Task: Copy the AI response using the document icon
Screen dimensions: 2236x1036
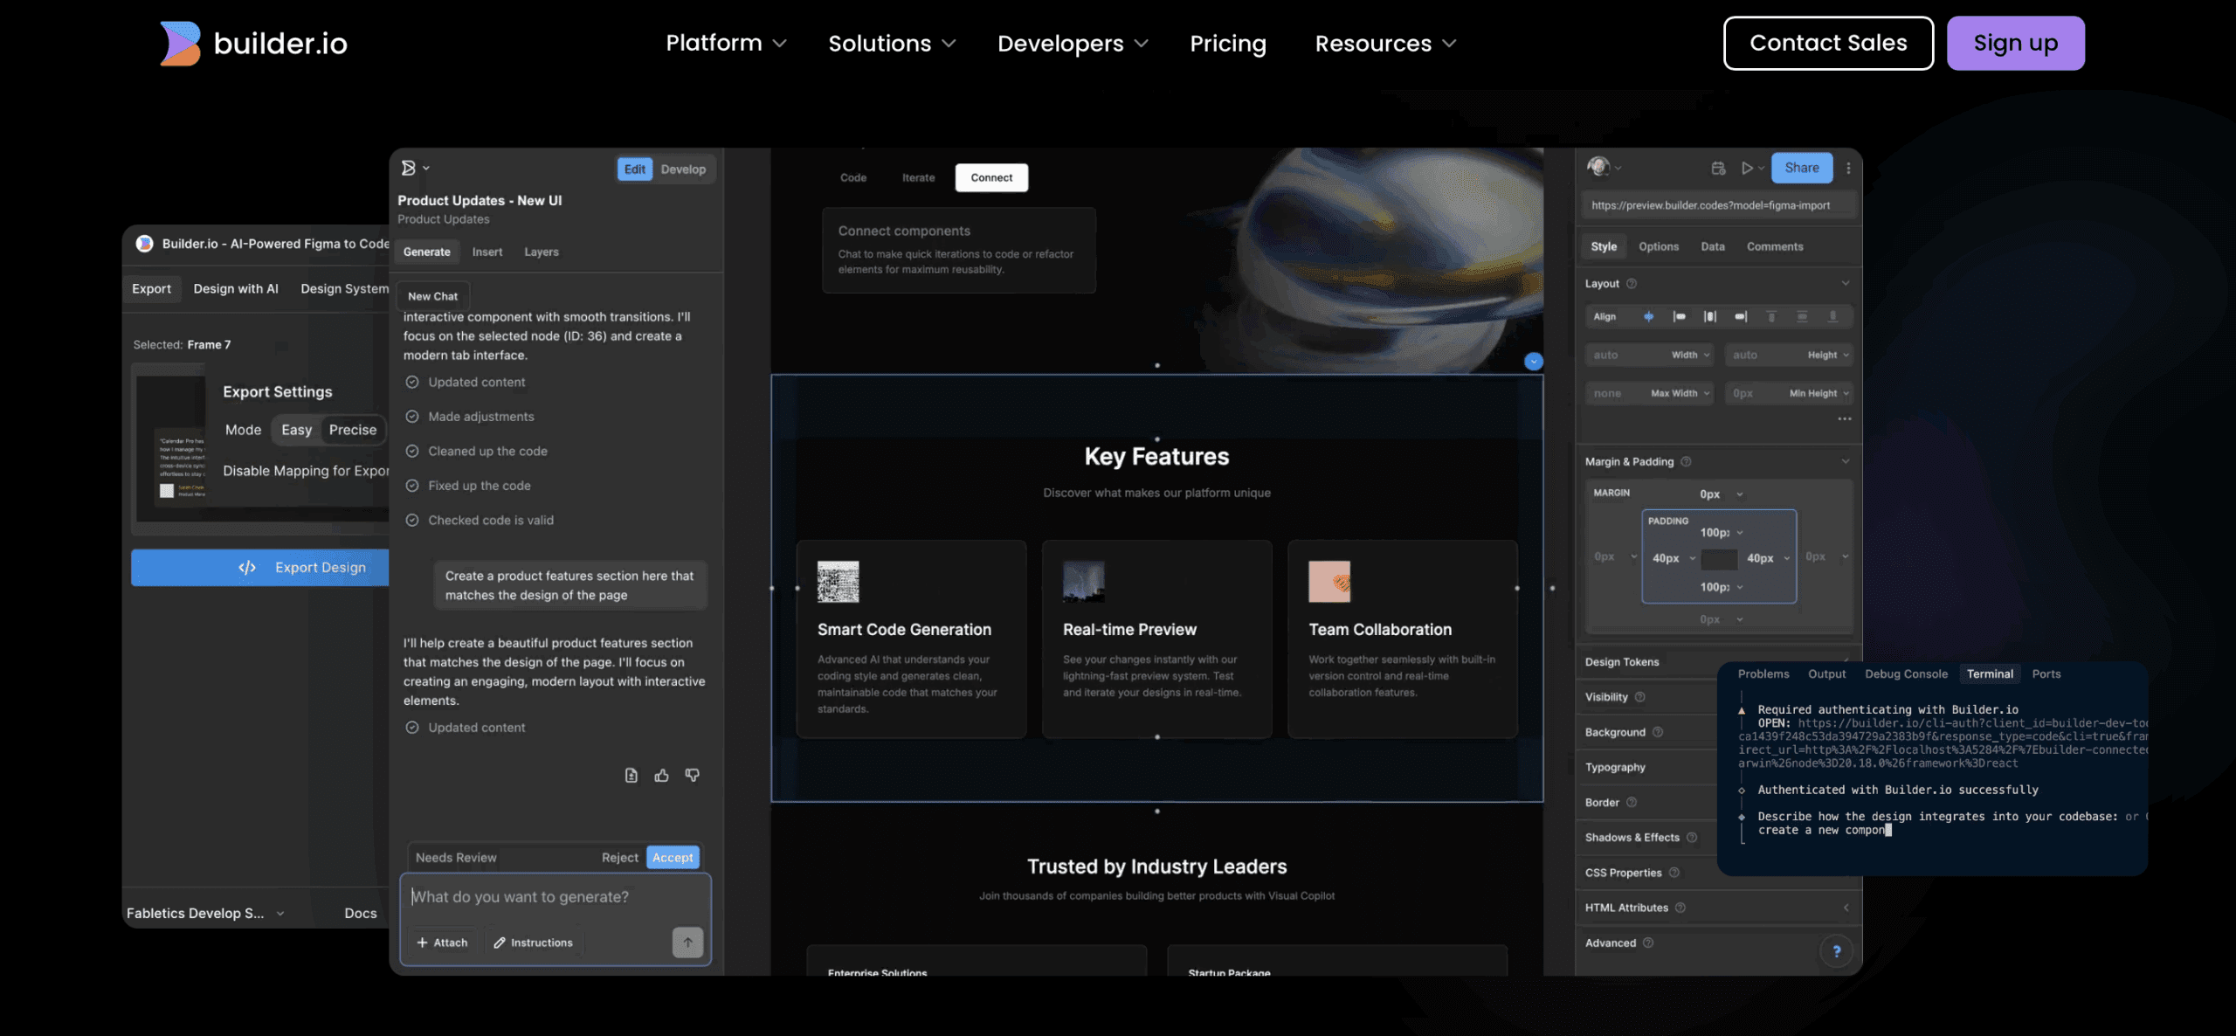Action: click(x=631, y=776)
